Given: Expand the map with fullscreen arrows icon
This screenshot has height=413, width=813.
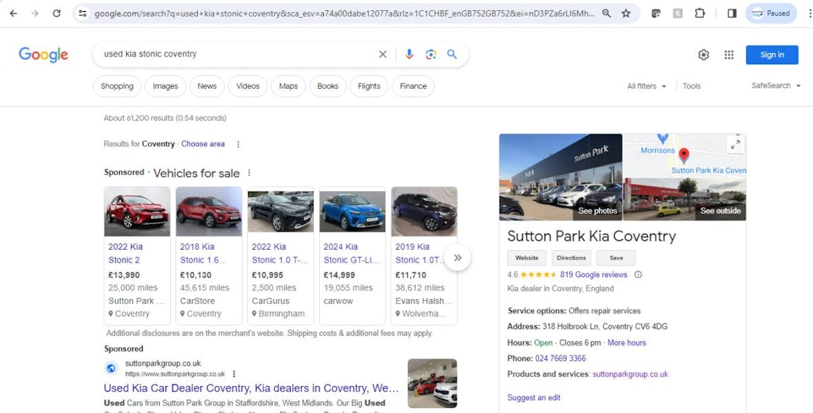Looking at the screenshot, I should tap(734, 144).
